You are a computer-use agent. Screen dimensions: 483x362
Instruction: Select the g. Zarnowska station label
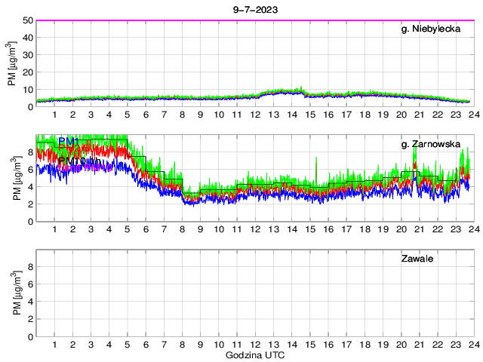click(431, 144)
